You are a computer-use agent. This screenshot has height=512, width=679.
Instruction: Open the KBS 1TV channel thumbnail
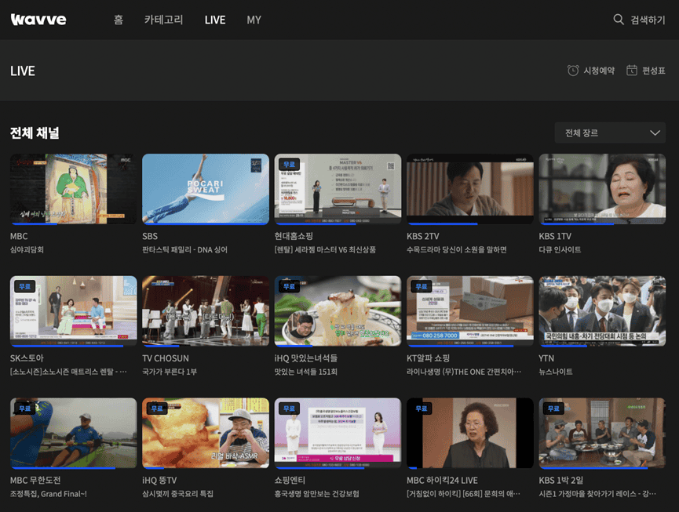(602, 189)
